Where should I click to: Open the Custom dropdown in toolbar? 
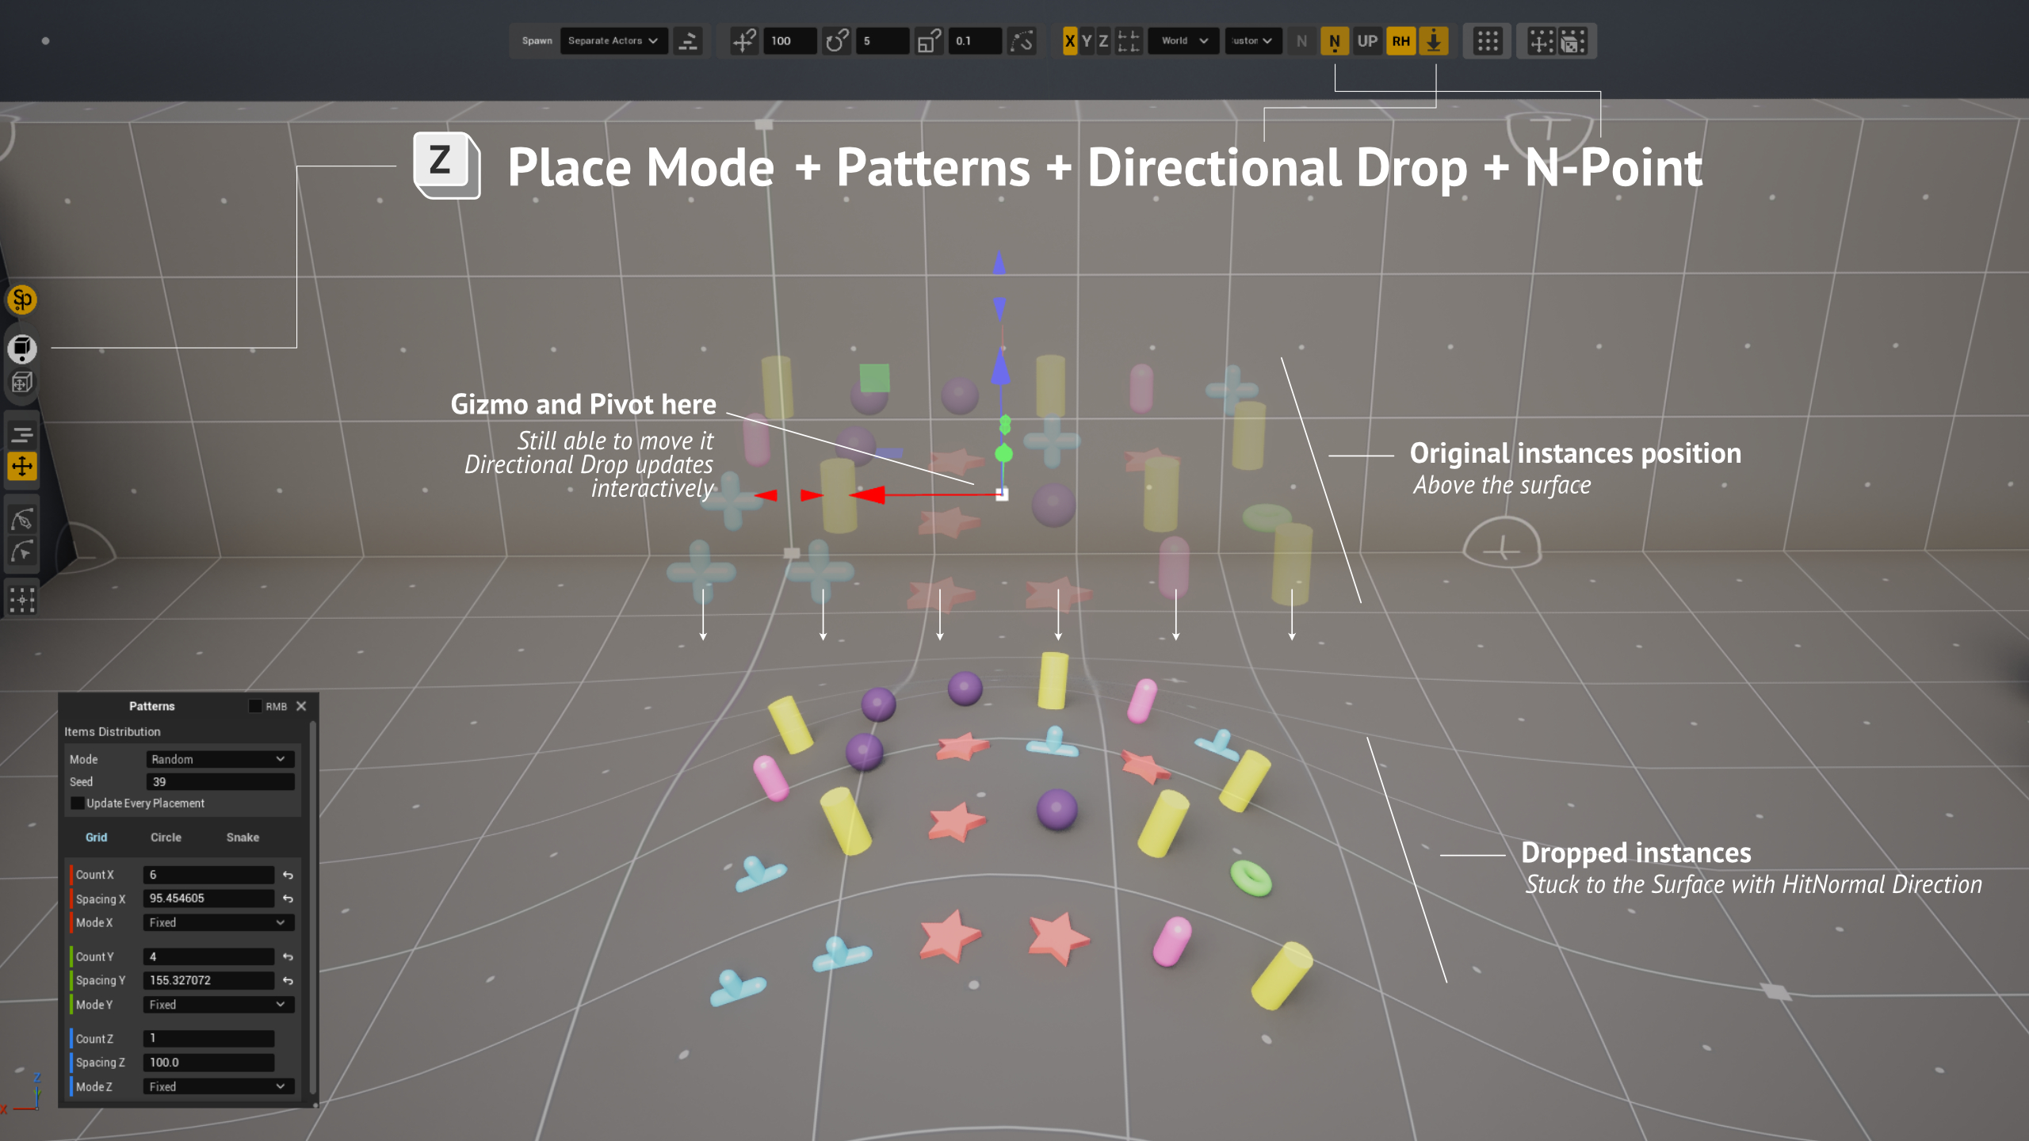click(1253, 40)
